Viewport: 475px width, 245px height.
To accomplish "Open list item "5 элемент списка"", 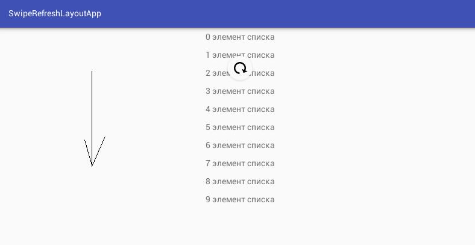I will (240, 128).
